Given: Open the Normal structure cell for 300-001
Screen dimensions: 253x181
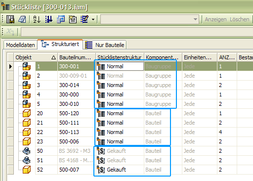Looking at the screenshot, I should [120, 66].
